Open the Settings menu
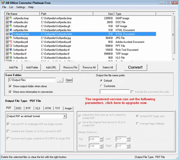179x160 pixels. pos(21,7)
